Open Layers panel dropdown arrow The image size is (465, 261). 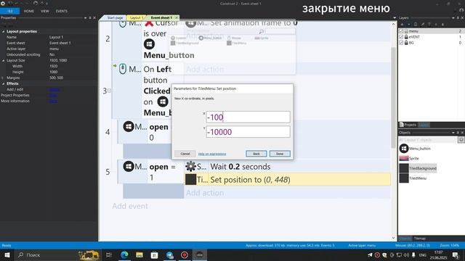pyautogui.click(x=453, y=18)
